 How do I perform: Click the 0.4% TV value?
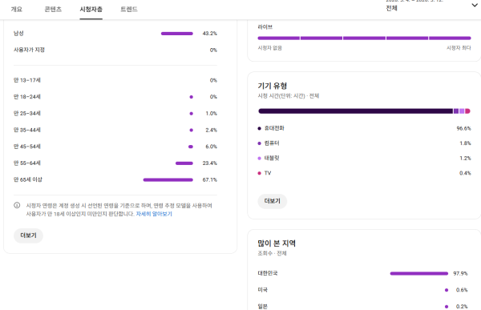point(465,173)
